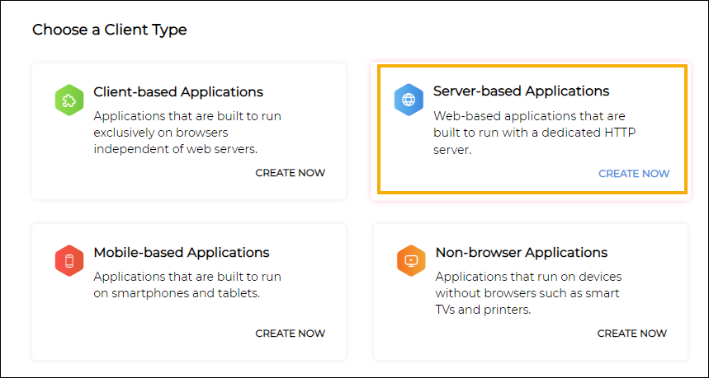Hit CREATE NOW in Non-browser Applications card
709x378 pixels.
click(x=632, y=334)
